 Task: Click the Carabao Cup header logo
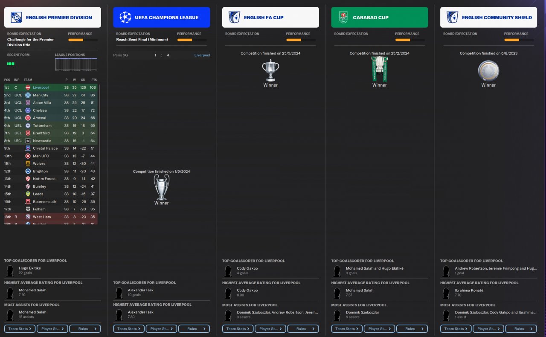(x=343, y=17)
